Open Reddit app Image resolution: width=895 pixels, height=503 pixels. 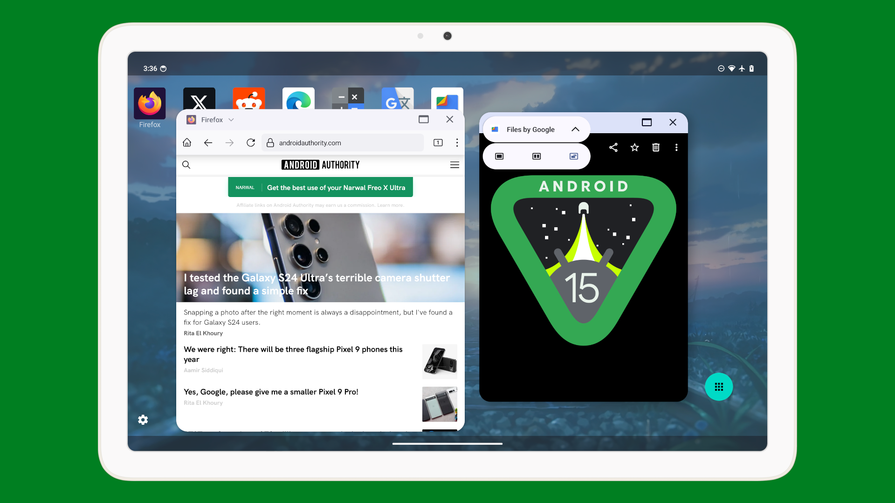(249, 102)
